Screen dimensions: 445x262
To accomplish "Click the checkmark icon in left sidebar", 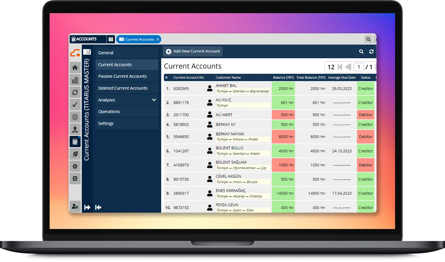I will click(x=75, y=105).
